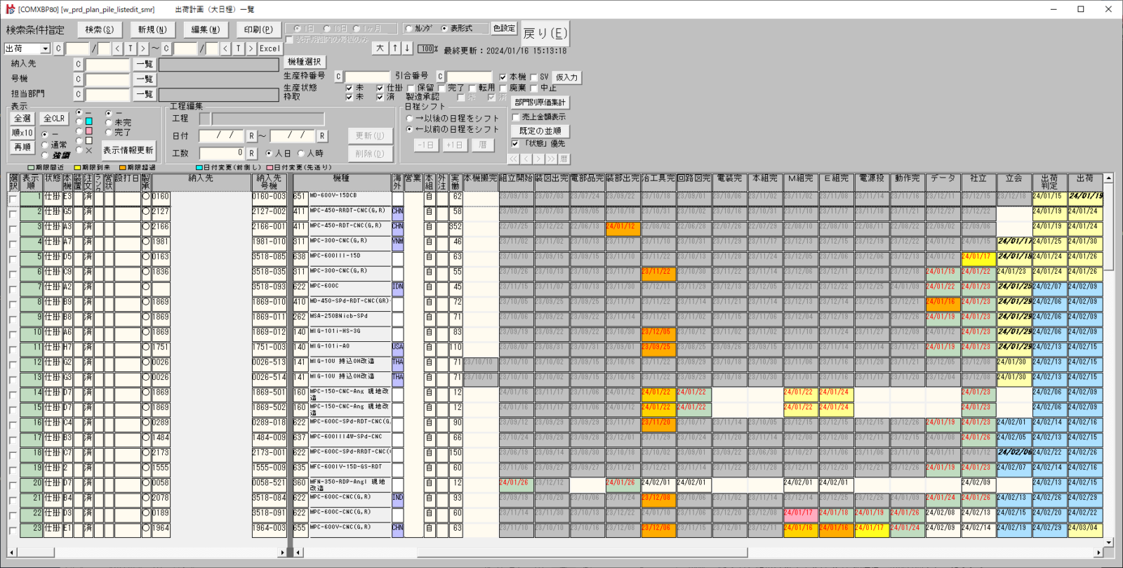Open the 一覧 list for 担当部門

145,94
